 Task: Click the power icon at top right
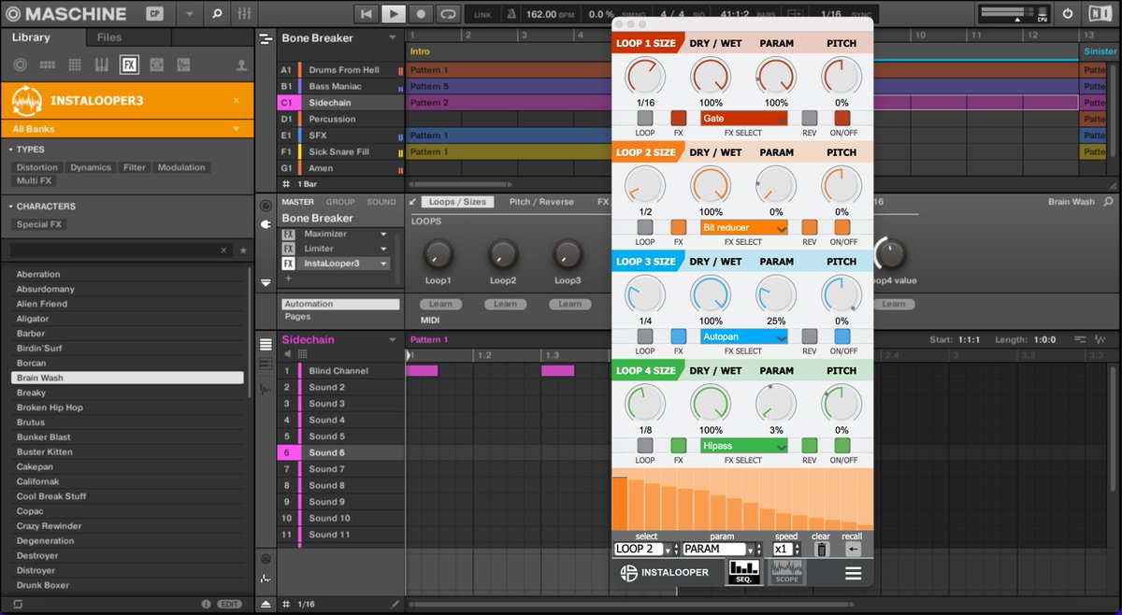coord(1068,14)
